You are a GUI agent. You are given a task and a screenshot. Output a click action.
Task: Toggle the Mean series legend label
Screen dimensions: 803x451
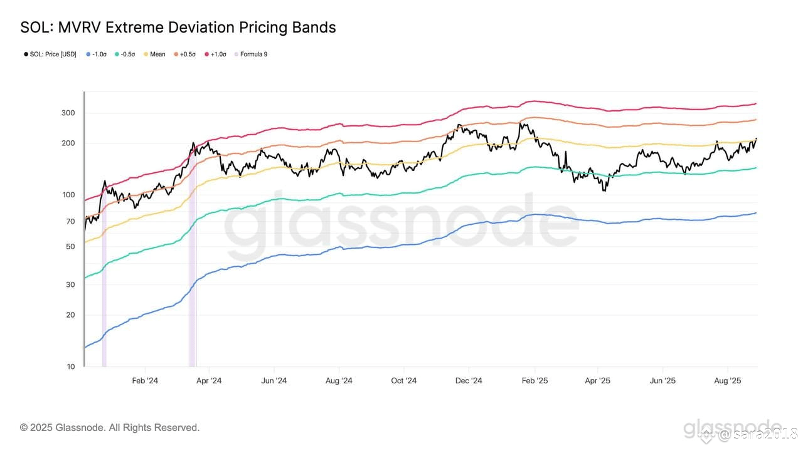click(x=157, y=54)
